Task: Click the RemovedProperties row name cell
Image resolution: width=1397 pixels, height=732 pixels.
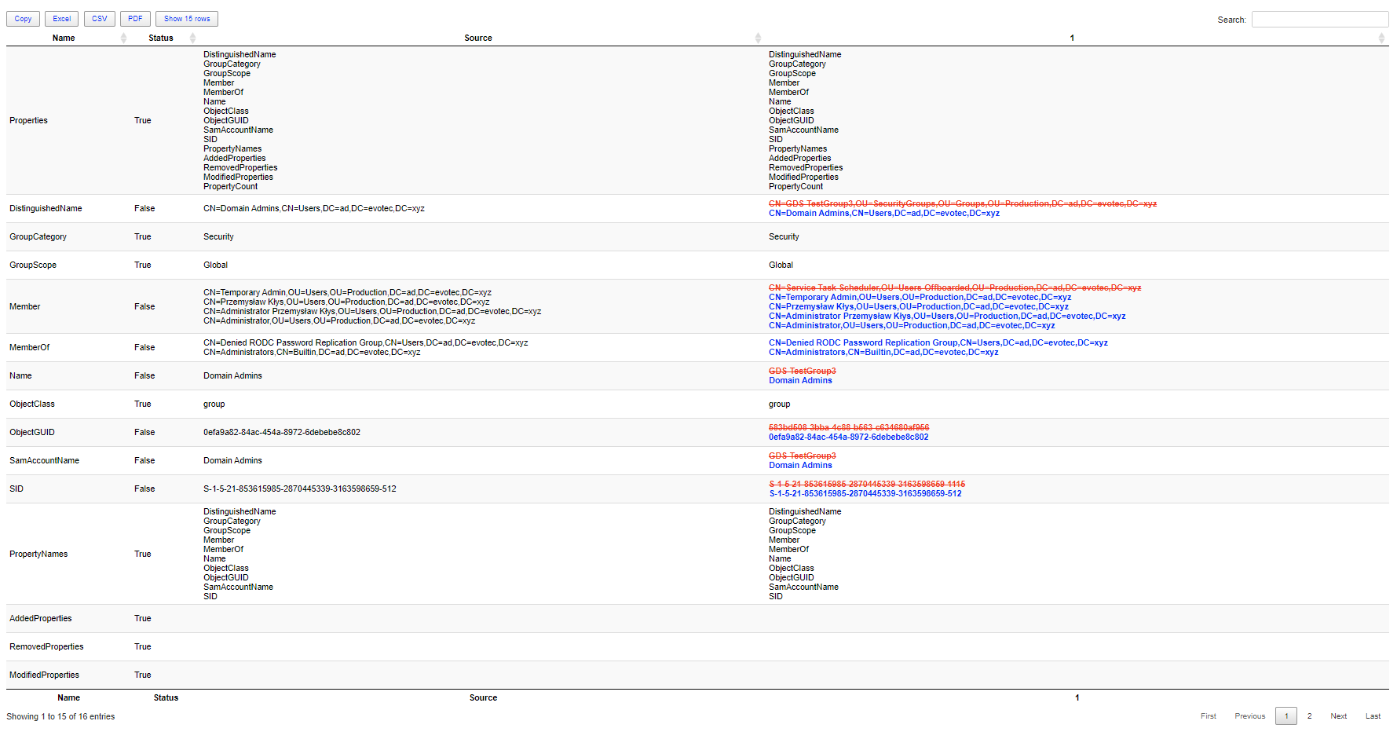Action: coord(46,647)
